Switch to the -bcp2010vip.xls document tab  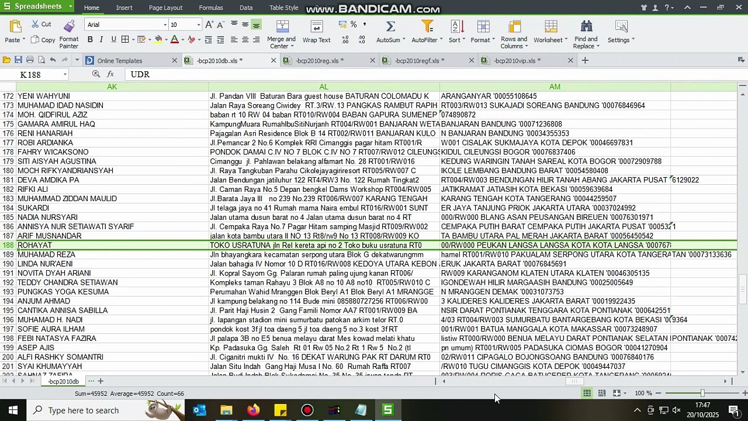pyautogui.click(x=517, y=61)
